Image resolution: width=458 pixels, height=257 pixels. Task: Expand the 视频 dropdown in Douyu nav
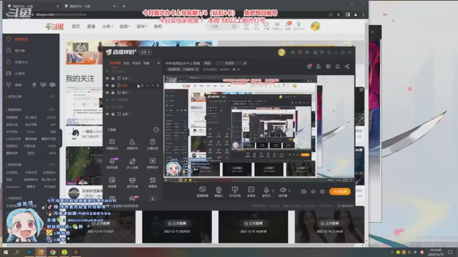(x=124, y=26)
